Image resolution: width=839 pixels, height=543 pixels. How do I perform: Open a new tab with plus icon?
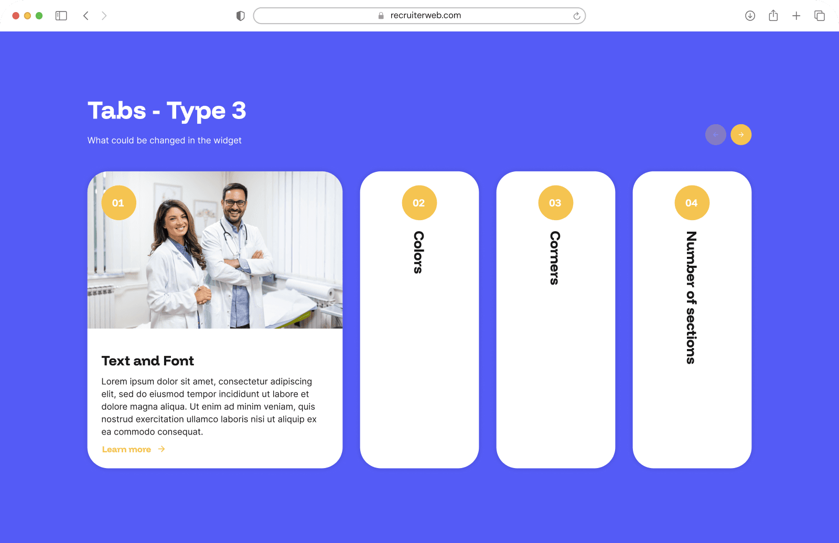pos(796,16)
